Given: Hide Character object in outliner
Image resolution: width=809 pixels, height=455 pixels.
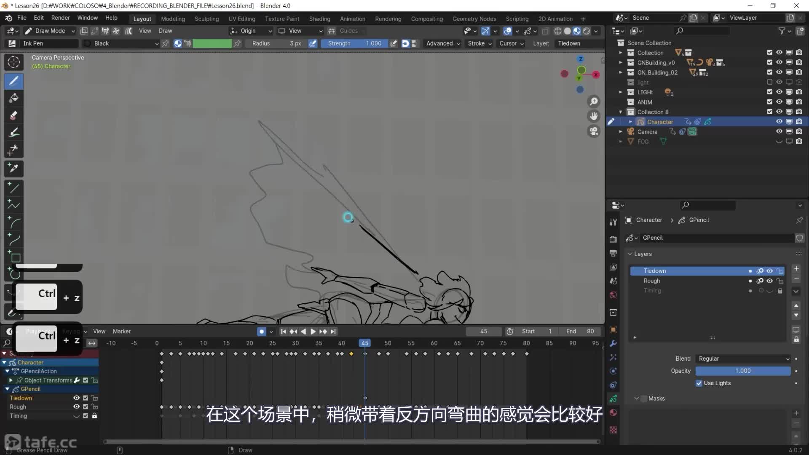Looking at the screenshot, I should 779,122.
